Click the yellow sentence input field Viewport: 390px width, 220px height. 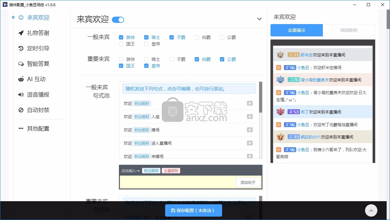(177, 182)
